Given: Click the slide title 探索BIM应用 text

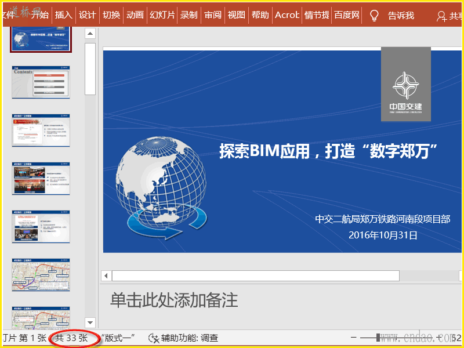Looking at the screenshot, I should [328, 151].
